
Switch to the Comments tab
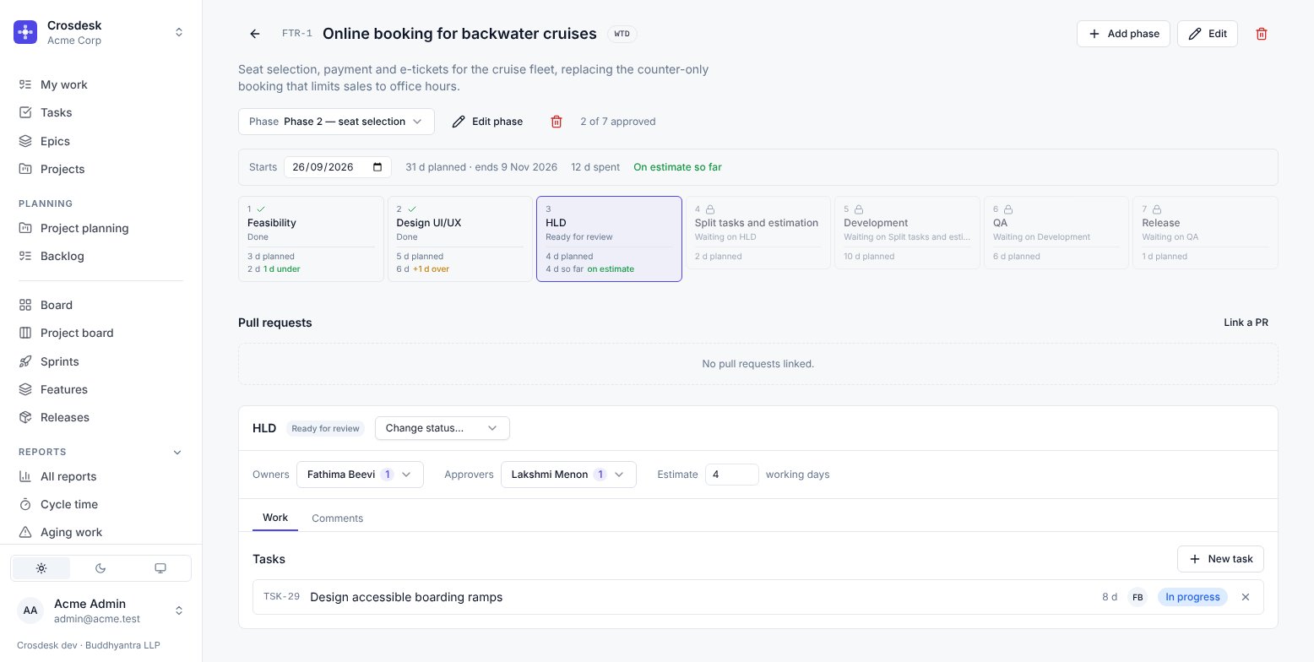pos(338,518)
